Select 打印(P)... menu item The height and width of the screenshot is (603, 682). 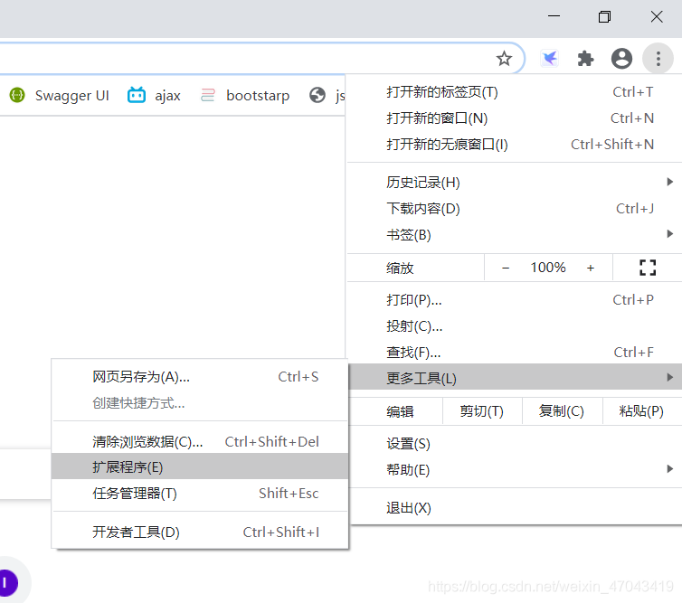click(515, 300)
